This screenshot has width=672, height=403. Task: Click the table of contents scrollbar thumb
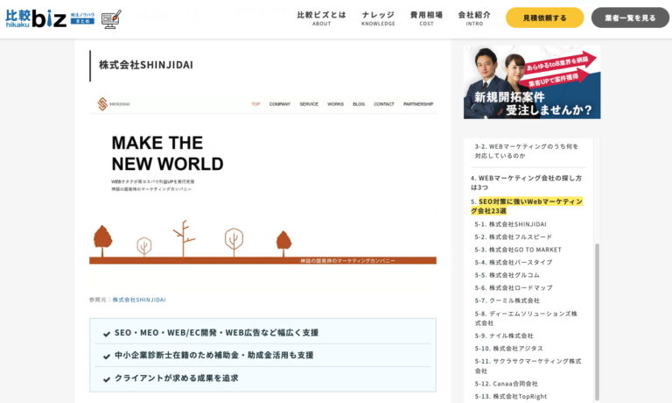click(x=597, y=322)
